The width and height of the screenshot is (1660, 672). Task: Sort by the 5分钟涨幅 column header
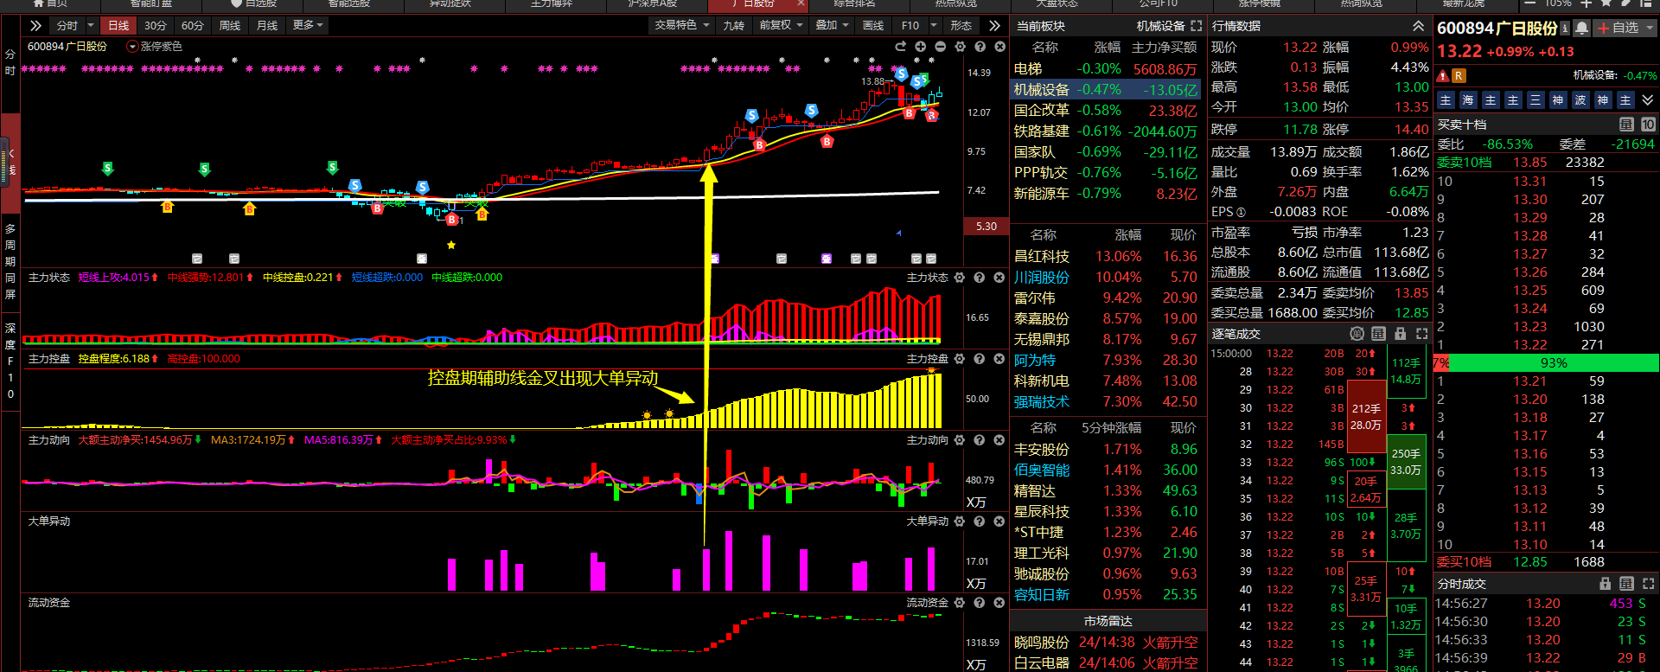pos(1111,428)
